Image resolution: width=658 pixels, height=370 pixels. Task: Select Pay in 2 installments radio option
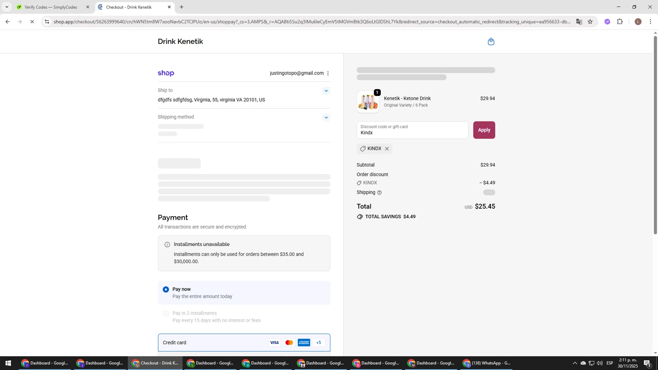(166, 313)
